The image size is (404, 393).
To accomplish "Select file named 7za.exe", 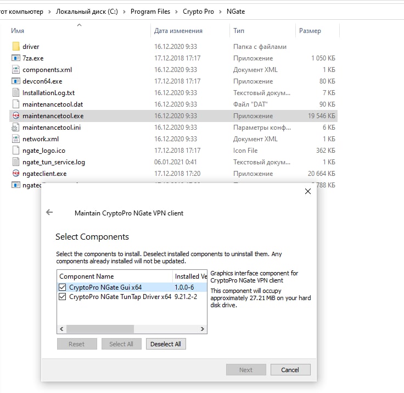I will pyautogui.click(x=33, y=58).
